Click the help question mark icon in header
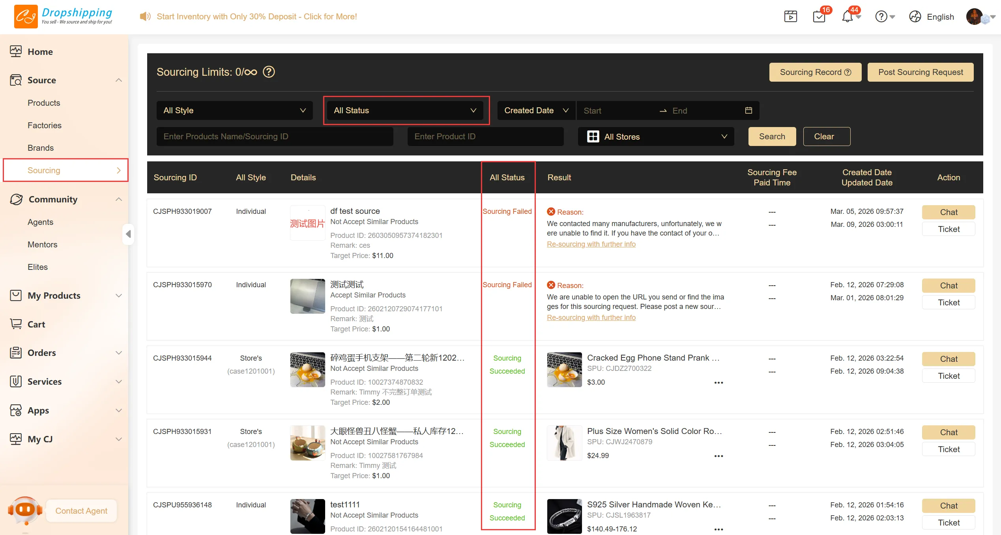Viewport: 1001px width, 535px height. (x=881, y=17)
